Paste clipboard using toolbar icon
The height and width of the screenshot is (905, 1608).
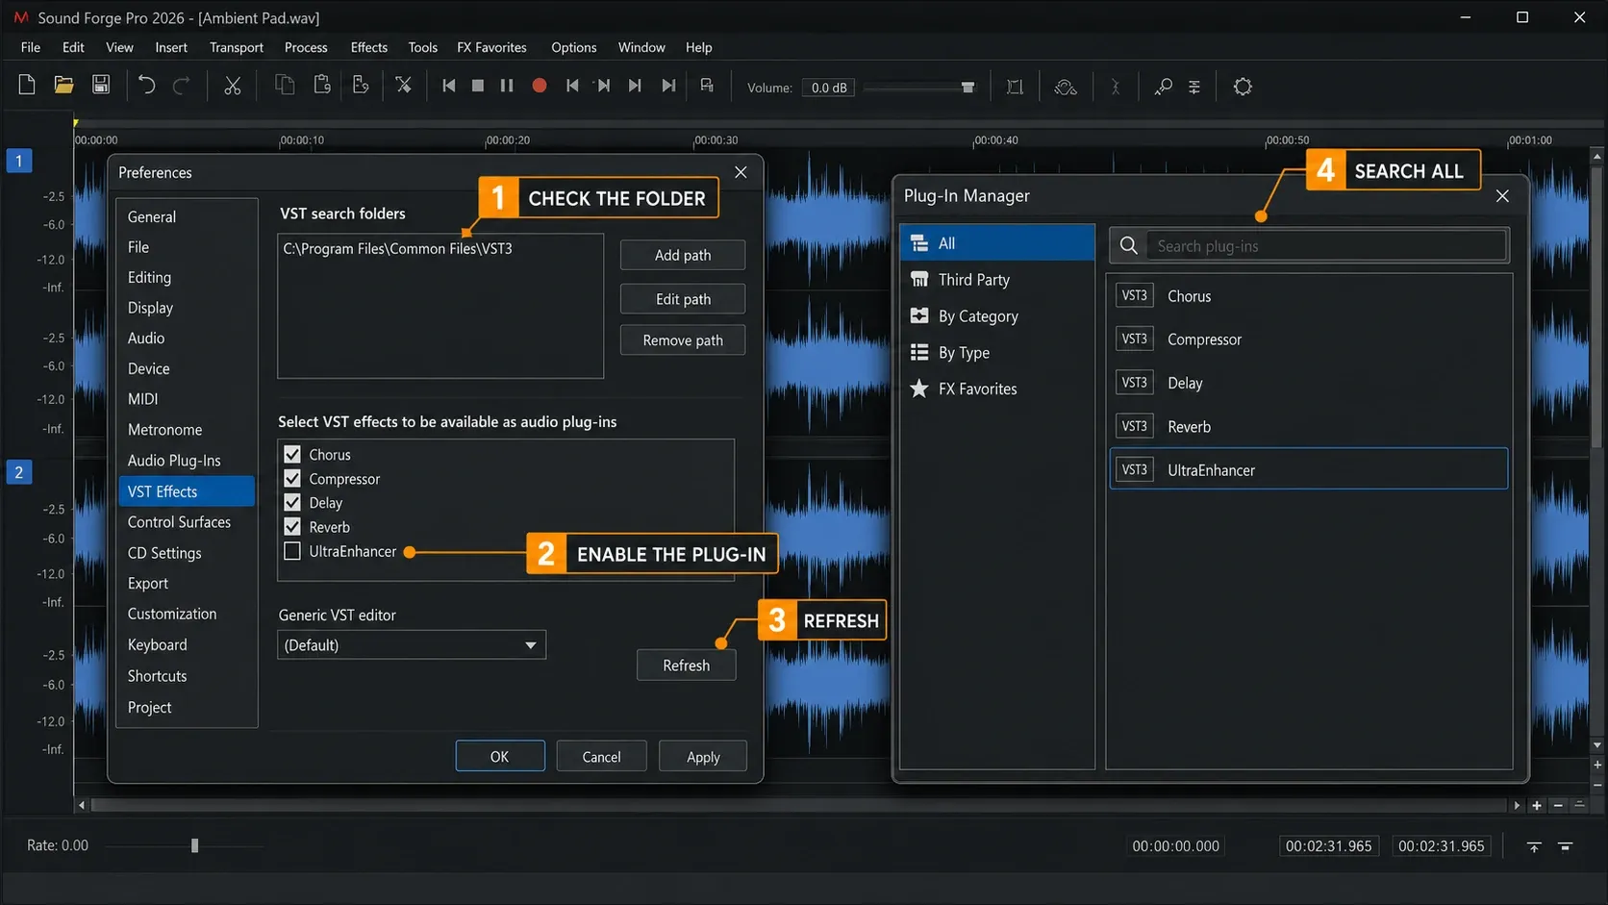[322, 86]
